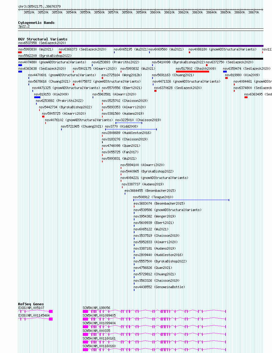Open nsv6253893 (Prakrithi2022) variant
The image size is (272, 353).
(x=116, y=62)
